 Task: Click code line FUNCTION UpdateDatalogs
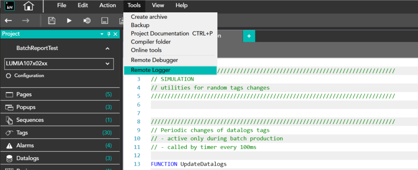(189, 164)
